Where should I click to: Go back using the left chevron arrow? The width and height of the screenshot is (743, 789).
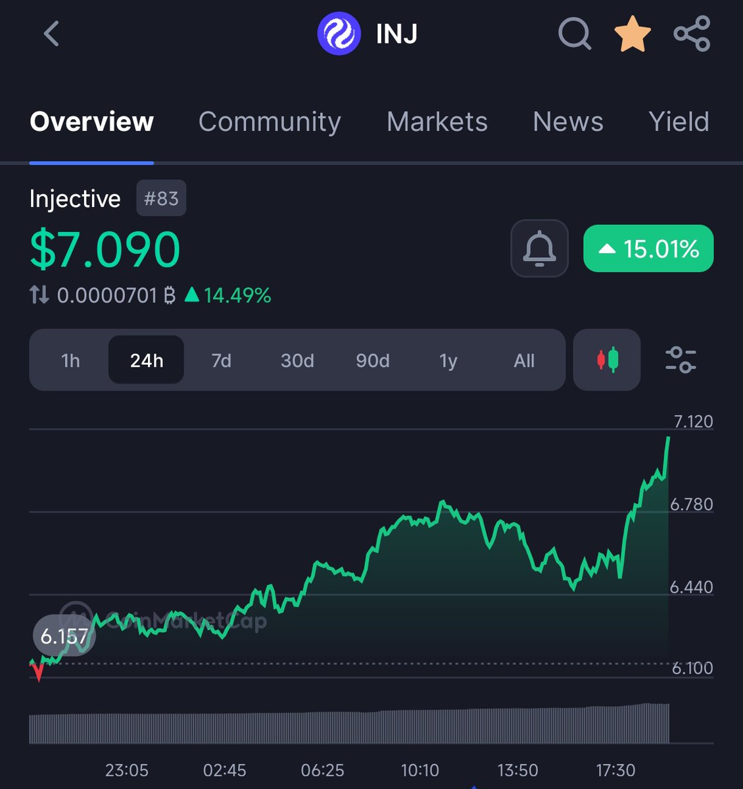coord(51,34)
